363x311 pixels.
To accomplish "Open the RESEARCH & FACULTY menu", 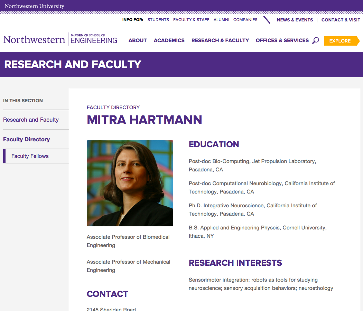I will (x=220, y=40).
